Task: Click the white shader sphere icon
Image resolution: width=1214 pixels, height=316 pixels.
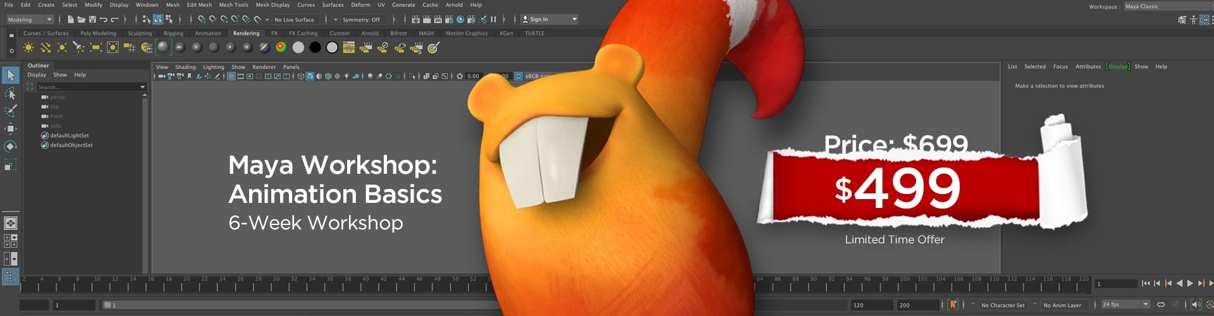Action: [x=298, y=47]
